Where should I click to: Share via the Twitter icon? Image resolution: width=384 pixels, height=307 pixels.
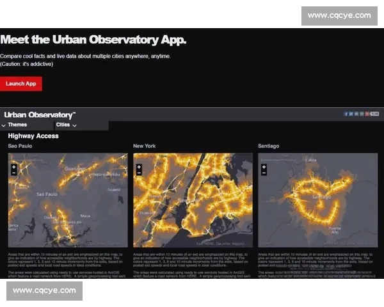[x=352, y=113]
